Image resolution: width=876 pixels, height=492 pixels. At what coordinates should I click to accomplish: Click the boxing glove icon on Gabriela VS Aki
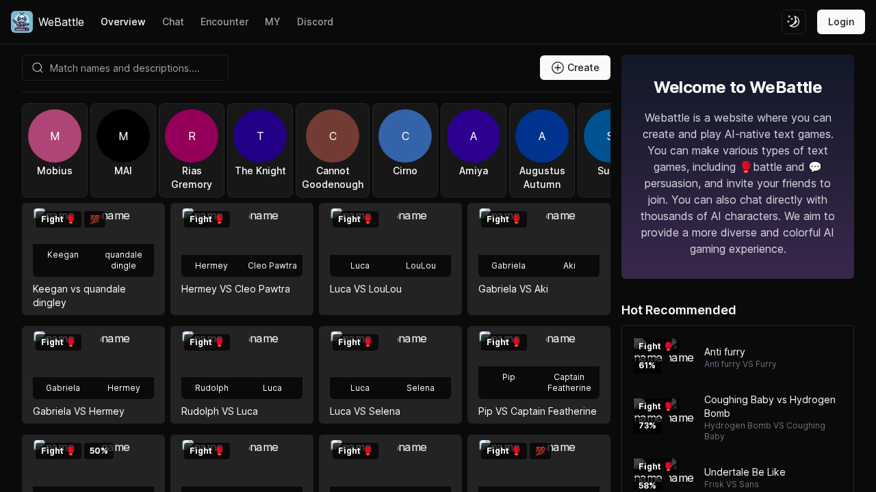click(516, 219)
